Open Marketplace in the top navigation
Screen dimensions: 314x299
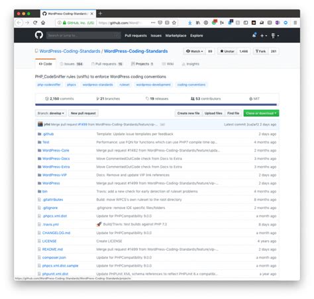176,36
